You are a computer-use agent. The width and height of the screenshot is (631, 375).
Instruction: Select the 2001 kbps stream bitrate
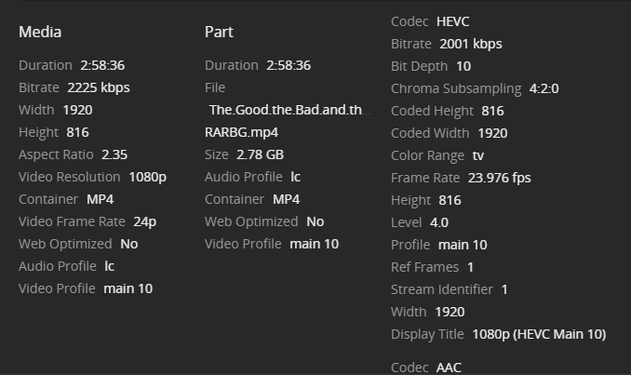click(471, 44)
